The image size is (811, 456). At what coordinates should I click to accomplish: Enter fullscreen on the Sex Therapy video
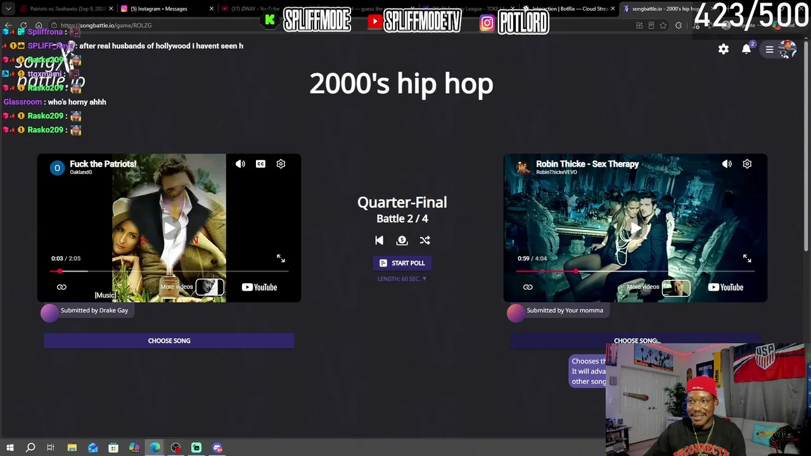point(747,258)
